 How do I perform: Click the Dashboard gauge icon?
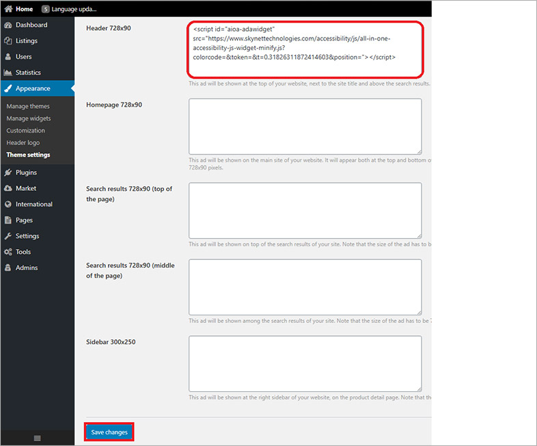[8, 25]
